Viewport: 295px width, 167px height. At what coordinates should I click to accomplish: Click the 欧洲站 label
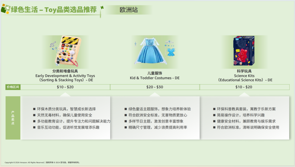tap(129, 10)
